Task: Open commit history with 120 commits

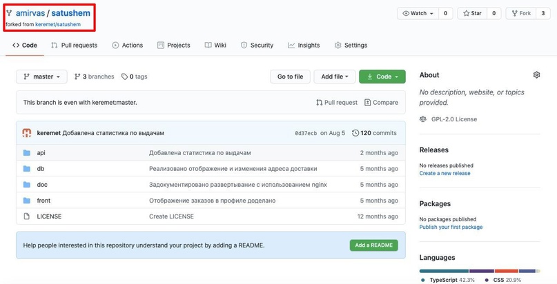Action: (x=374, y=133)
